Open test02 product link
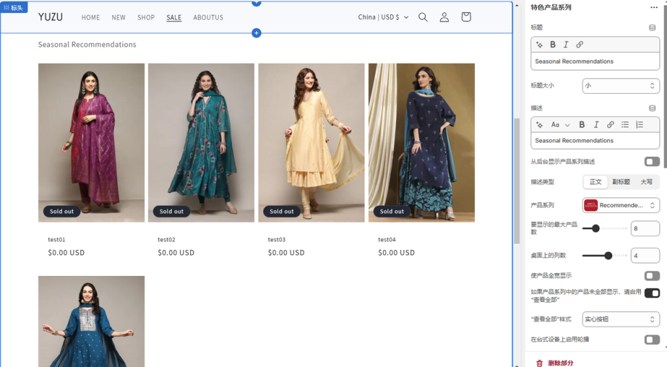This screenshot has height=367, width=667. 166,239
